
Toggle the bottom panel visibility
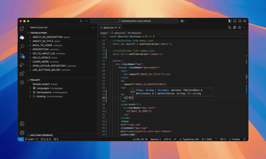click(235, 21)
